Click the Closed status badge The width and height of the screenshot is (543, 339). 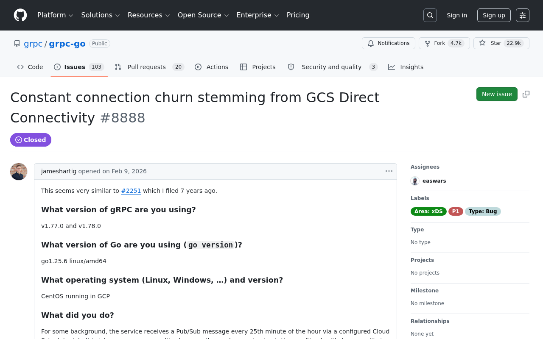point(31,140)
